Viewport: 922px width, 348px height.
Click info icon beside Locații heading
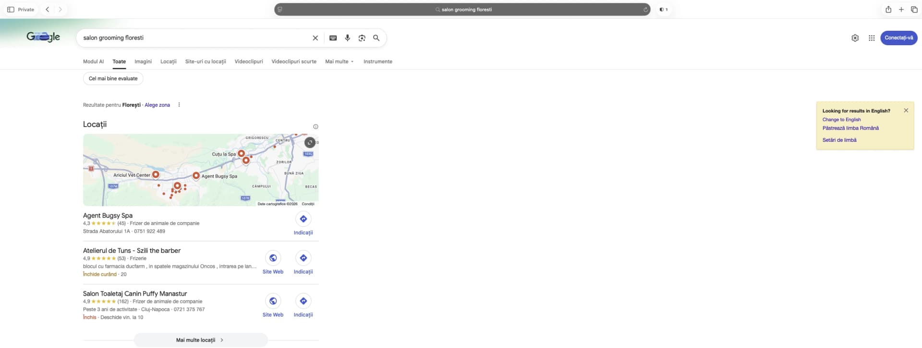coord(315,127)
